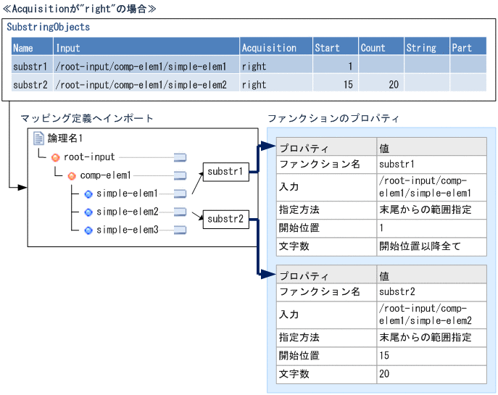Click the Part column header
The width and height of the screenshot is (498, 395).
click(468, 48)
